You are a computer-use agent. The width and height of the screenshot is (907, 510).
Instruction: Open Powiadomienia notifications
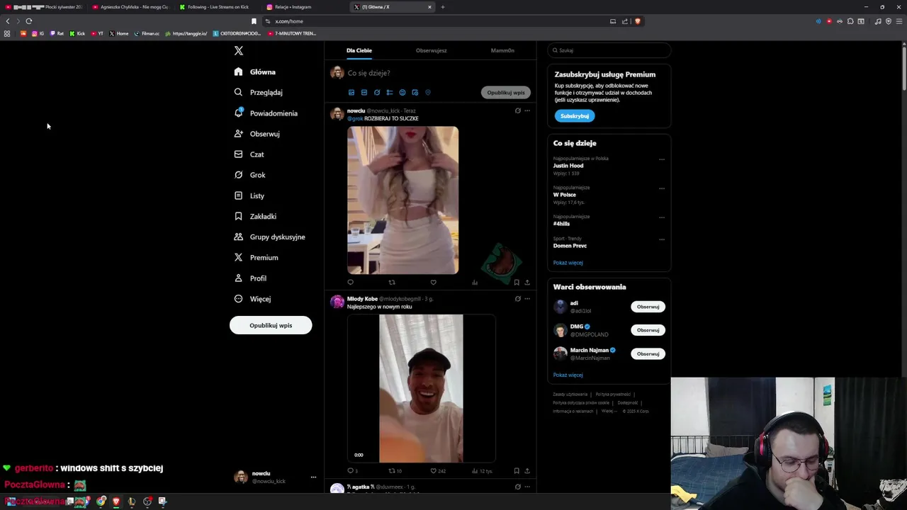(266, 113)
